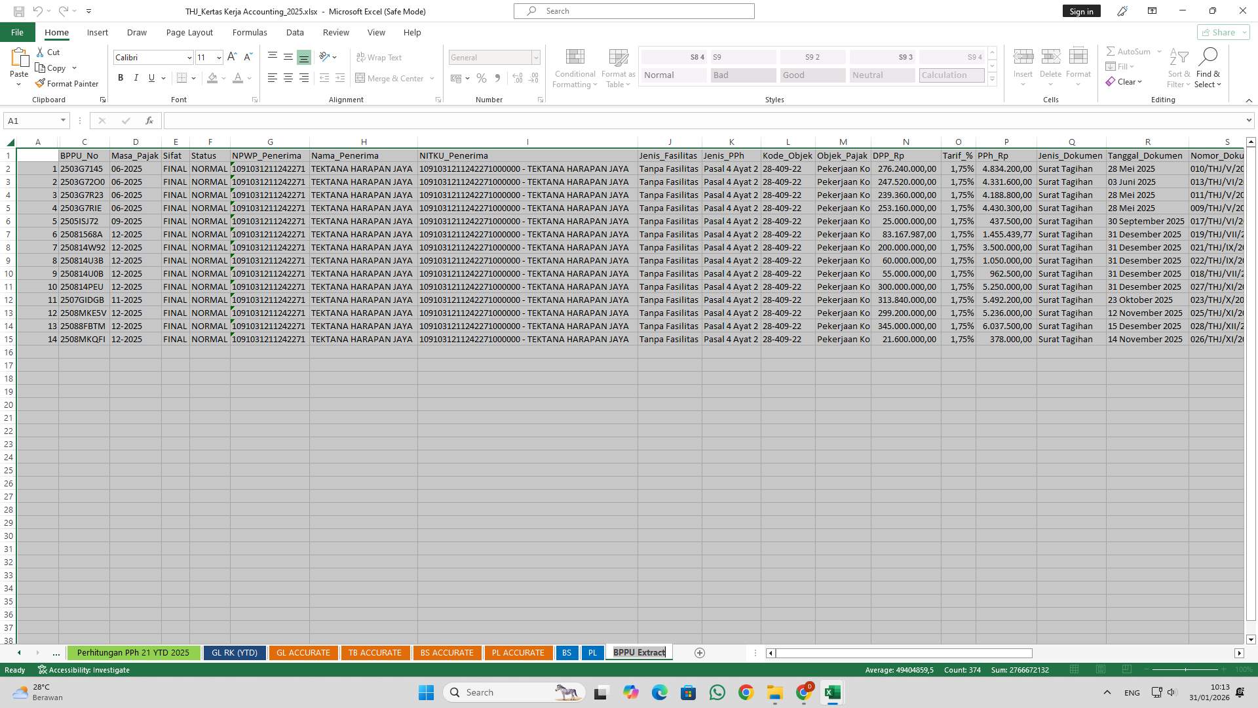1258x708 pixels.
Task: Switch to the Formulas ribbon tab
Action: coord(250,32)
